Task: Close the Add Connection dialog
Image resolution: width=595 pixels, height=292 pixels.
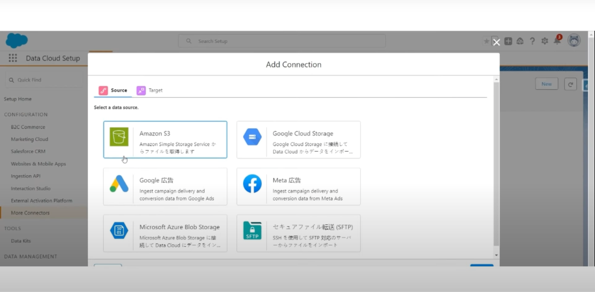Action: 496,42
